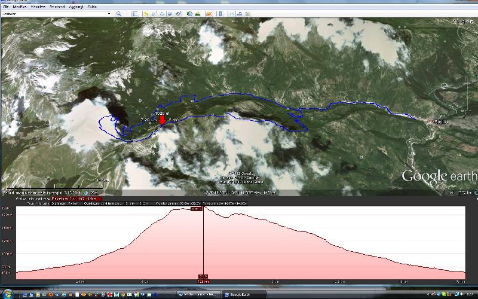This screenshot has height=299, width=478.
Task: Click the email envelope icon
Action: pos(232,14)
